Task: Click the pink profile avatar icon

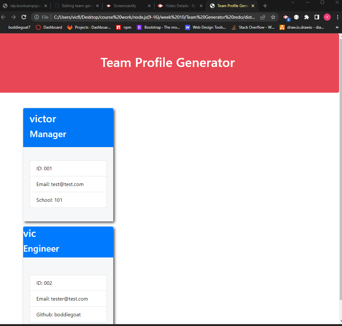Action: tap(327, 17)
